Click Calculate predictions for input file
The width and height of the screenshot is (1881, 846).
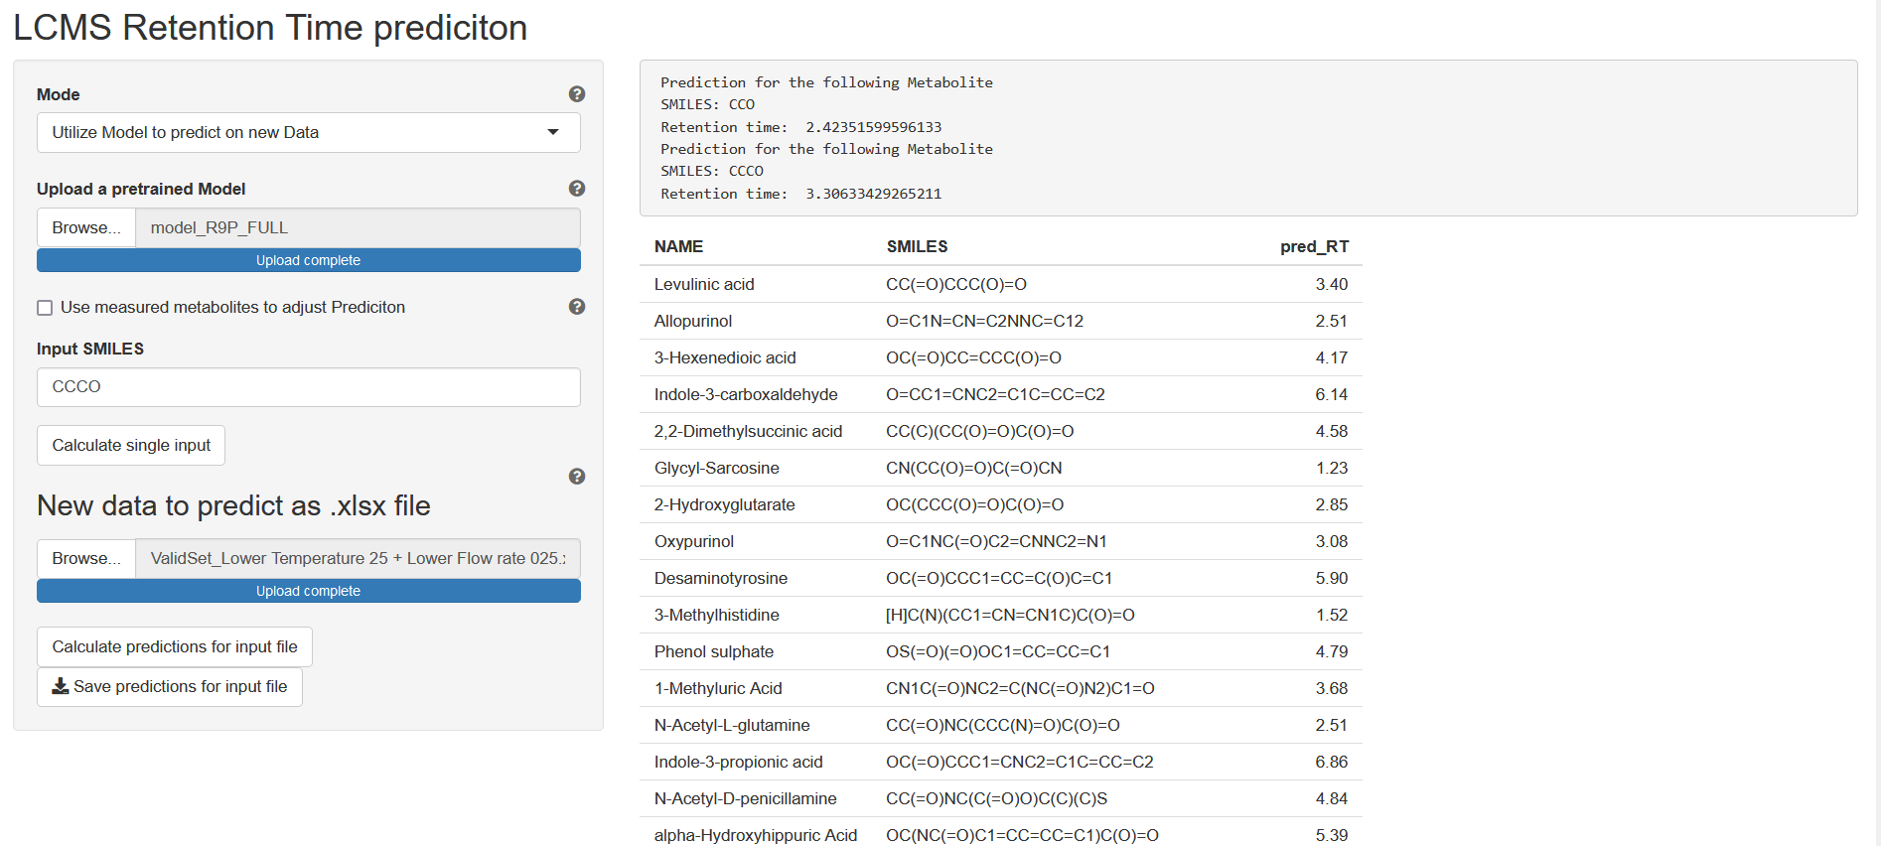click(175, 647)
